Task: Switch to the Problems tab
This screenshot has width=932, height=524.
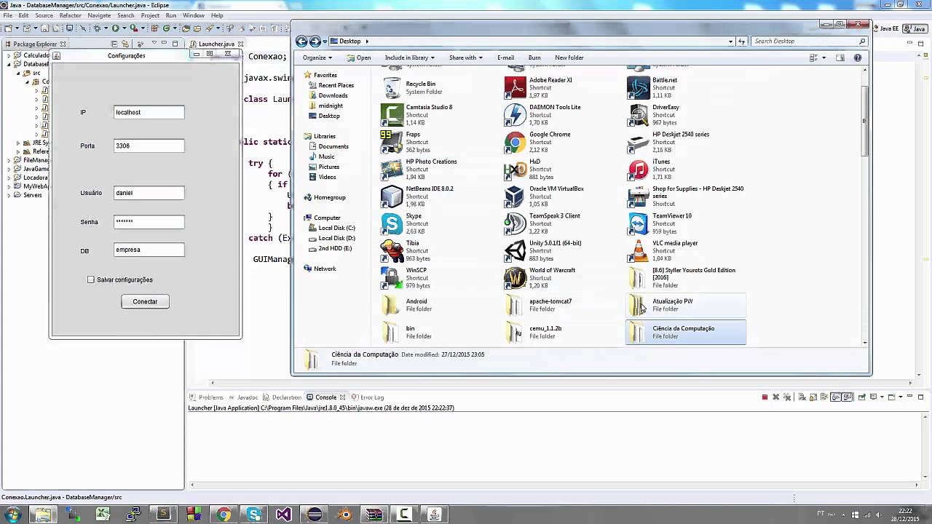Action: 206,397
